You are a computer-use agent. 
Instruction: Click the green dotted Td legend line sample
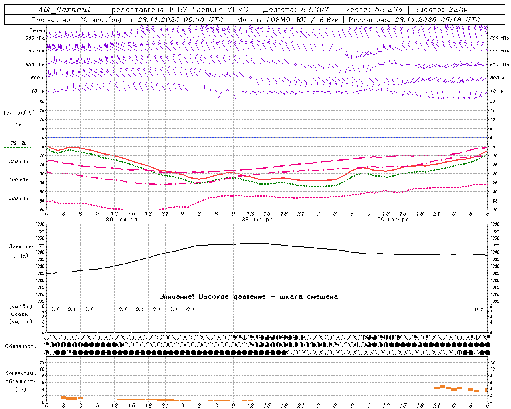pyautogui.click(x=18, y=147)
